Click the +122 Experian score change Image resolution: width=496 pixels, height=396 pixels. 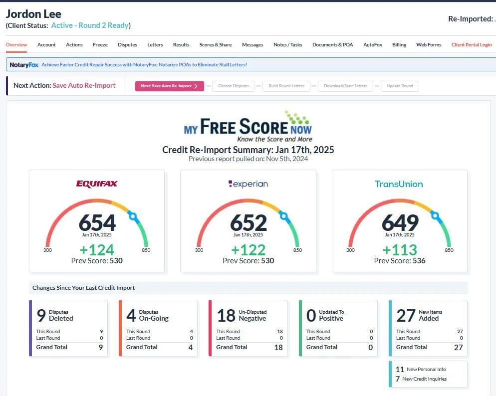click(248, 250)
